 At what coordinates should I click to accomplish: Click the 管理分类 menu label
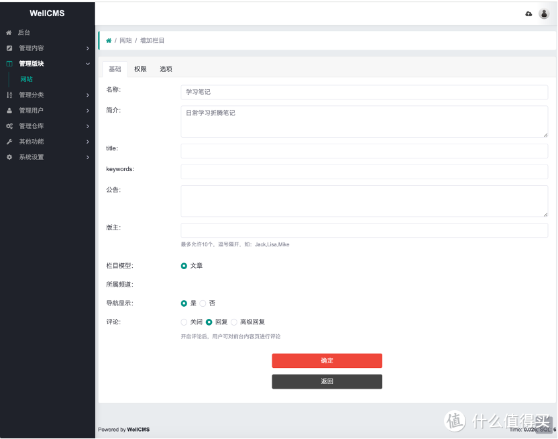(32, 95)
